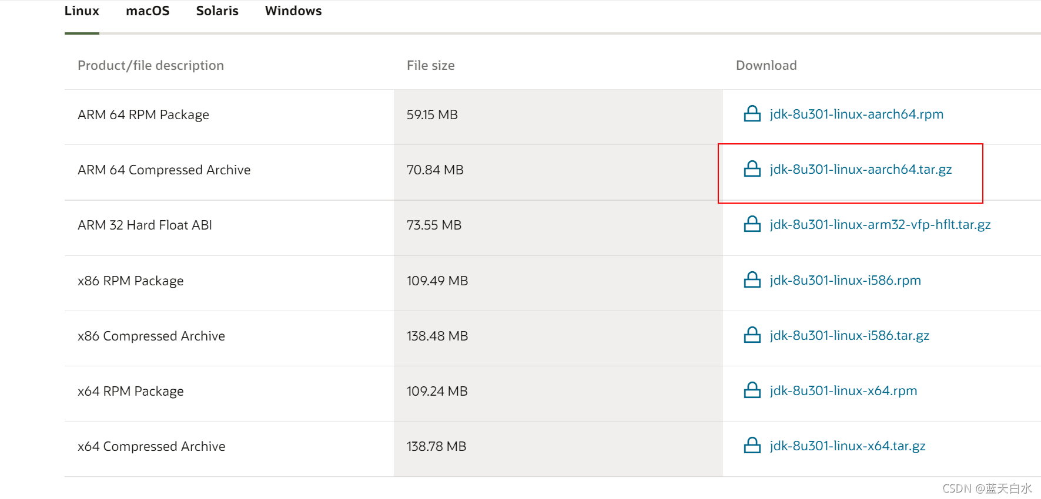Click the 109.24 MB file size

[437, 391]
